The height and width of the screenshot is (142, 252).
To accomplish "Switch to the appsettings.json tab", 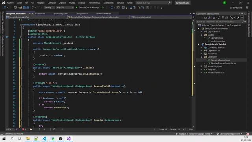I will (x=60, y=13).
